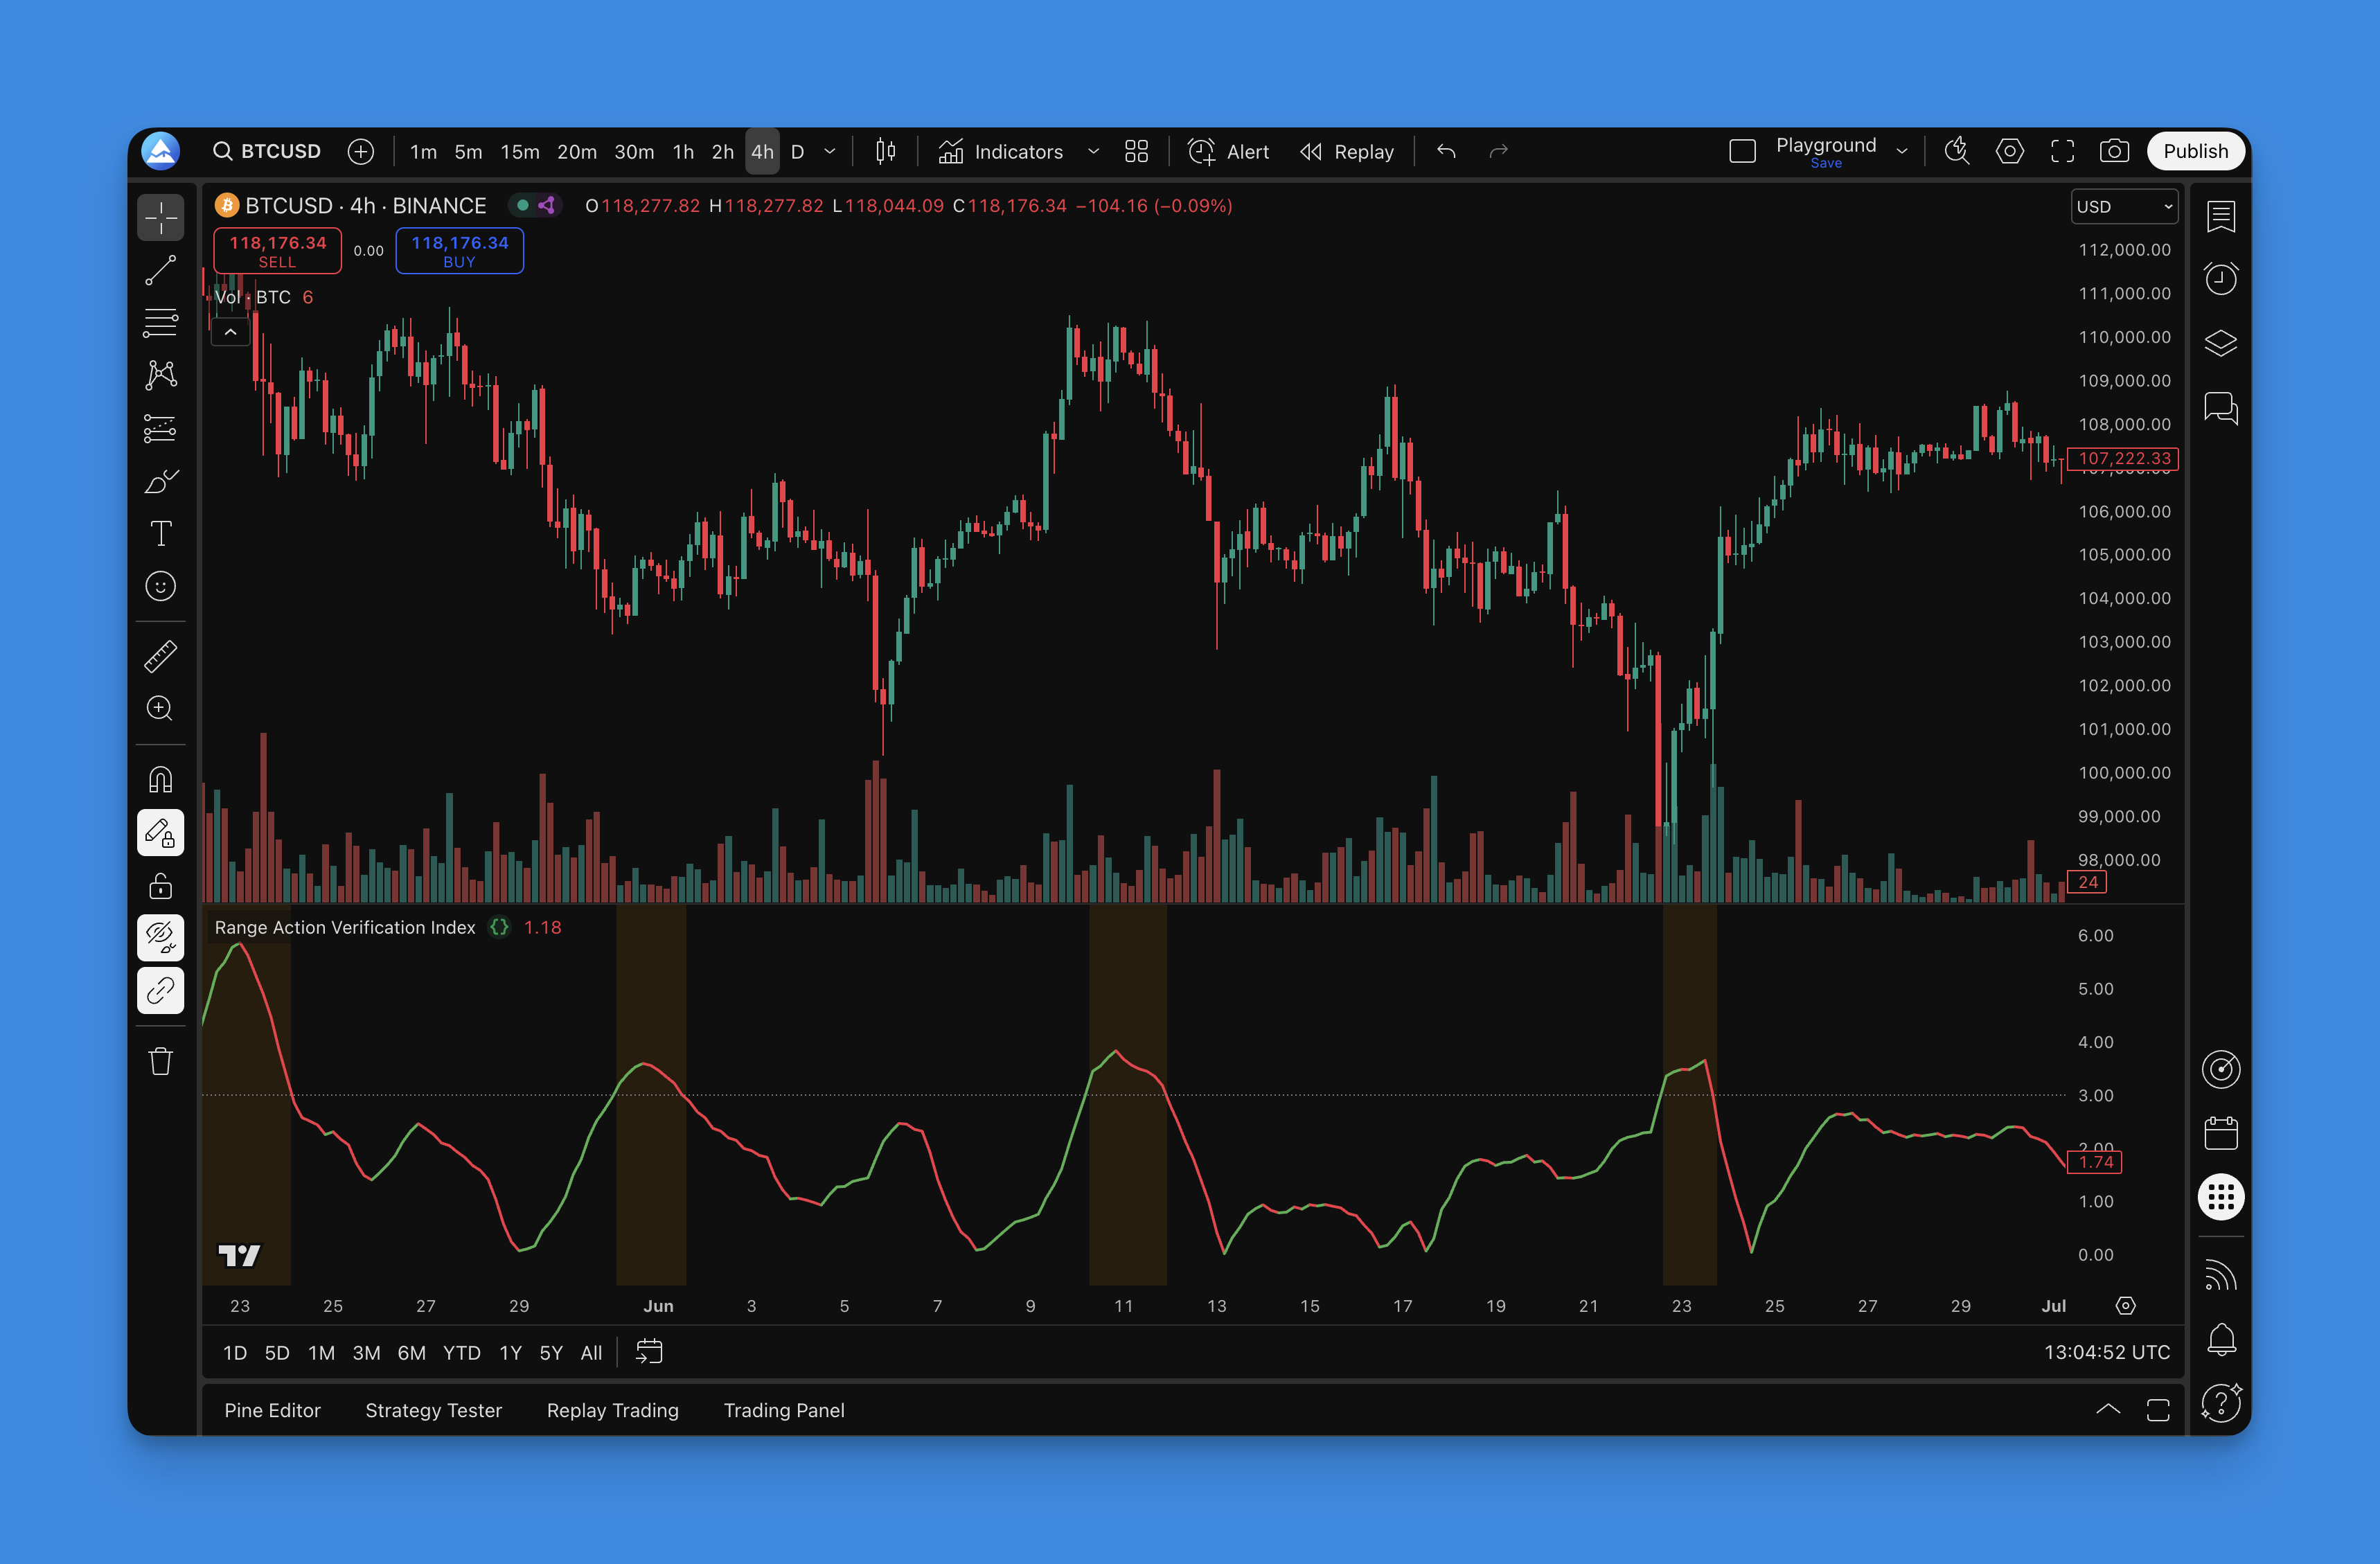Open time axis settings gear
The height and width of the screenshot is (1564, 2380).
[x=2126, y=1306]
